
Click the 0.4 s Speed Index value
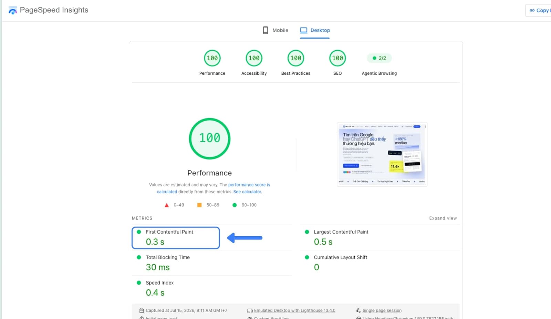pyautogui.click(x=155, y=293)
